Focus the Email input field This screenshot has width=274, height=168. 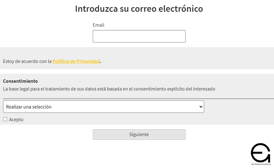[139, 36]
